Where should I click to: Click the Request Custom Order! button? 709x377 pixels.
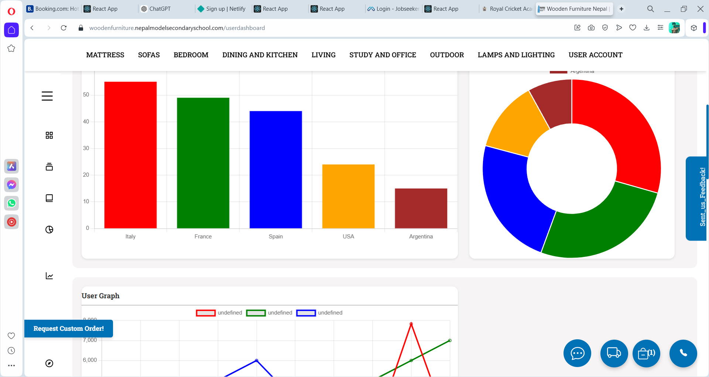(69, 329)
